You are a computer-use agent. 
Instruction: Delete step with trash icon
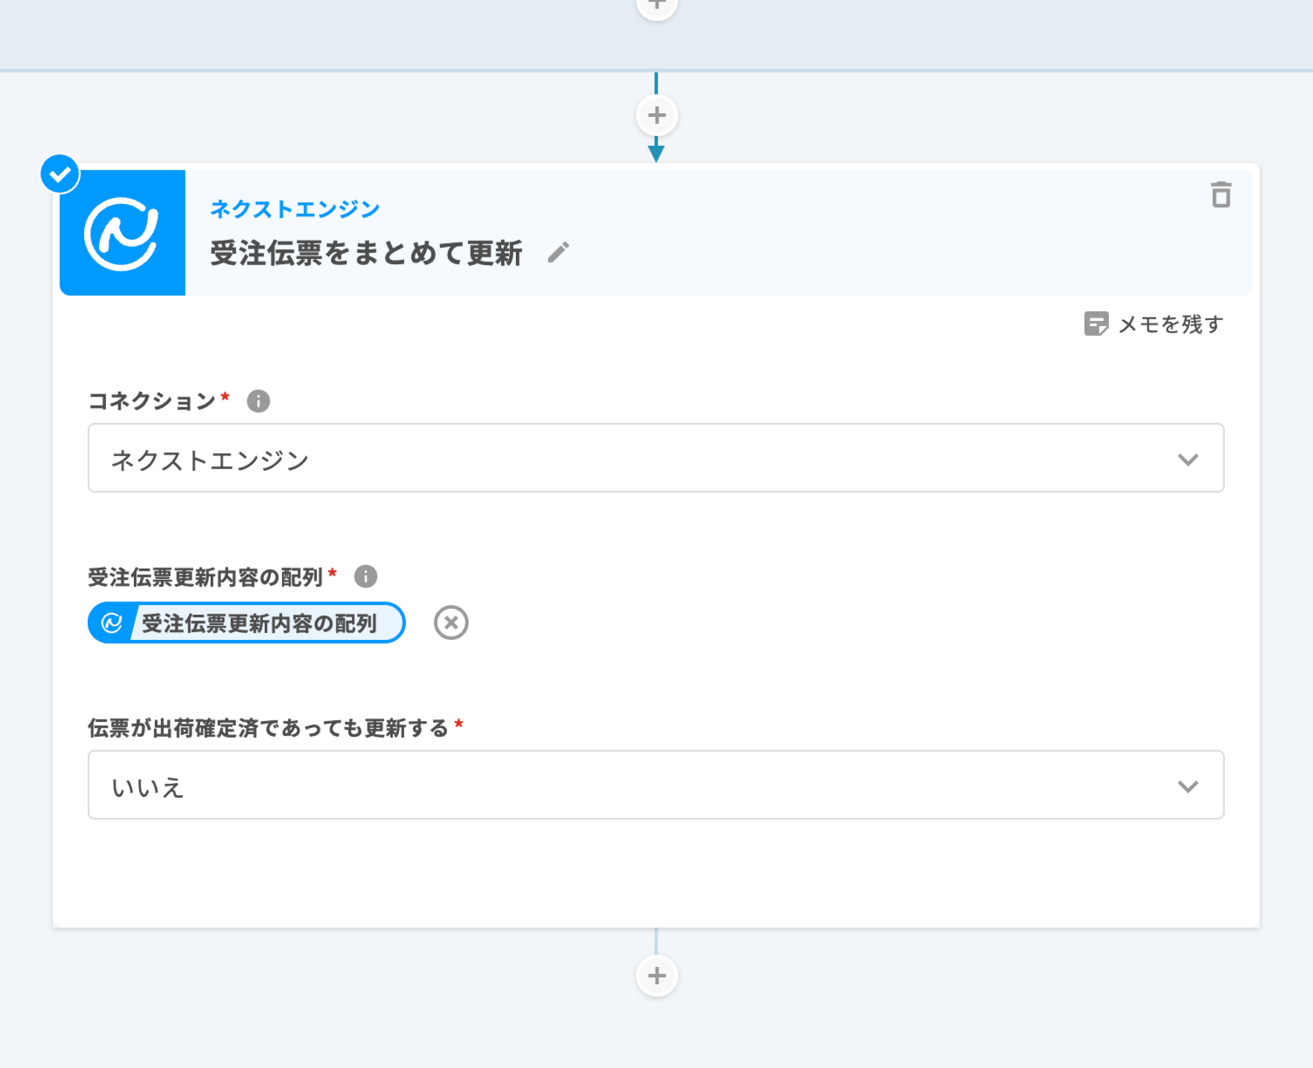tap(1221, 195)
